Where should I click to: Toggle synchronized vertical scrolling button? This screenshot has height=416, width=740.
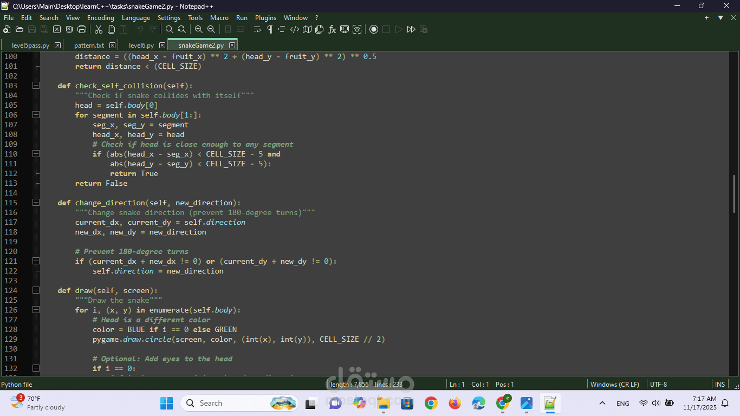228,29
